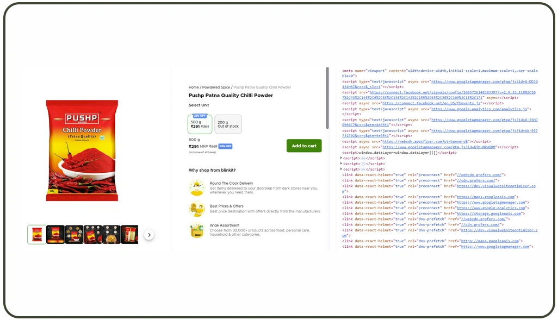Image resolution: width=558 pixels, height=320 pixels.
Task: Open the dns-prefetch //cdn.grofers.com/ link
Action: (480, 224)
